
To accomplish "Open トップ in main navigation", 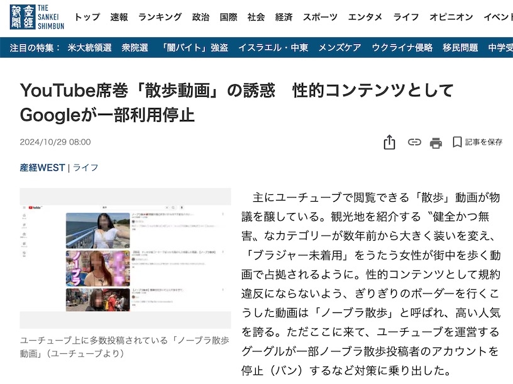I will click(87, 17).
